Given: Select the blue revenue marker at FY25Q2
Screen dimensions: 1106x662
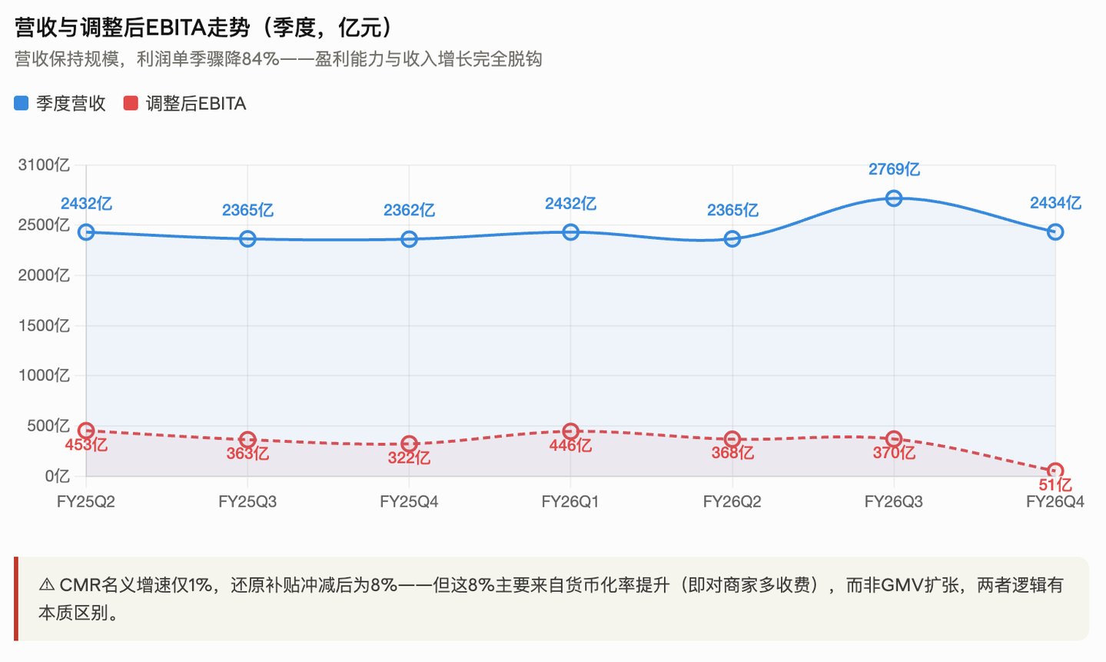Looking at the screenshot, I should coord(86,232).
